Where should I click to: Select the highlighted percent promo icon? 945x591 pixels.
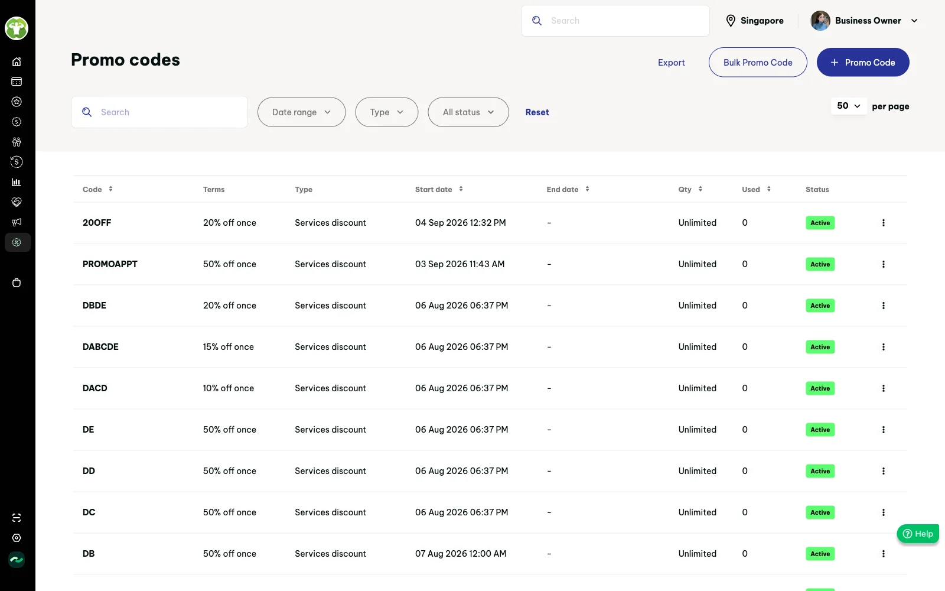click(x=17, y=242)
